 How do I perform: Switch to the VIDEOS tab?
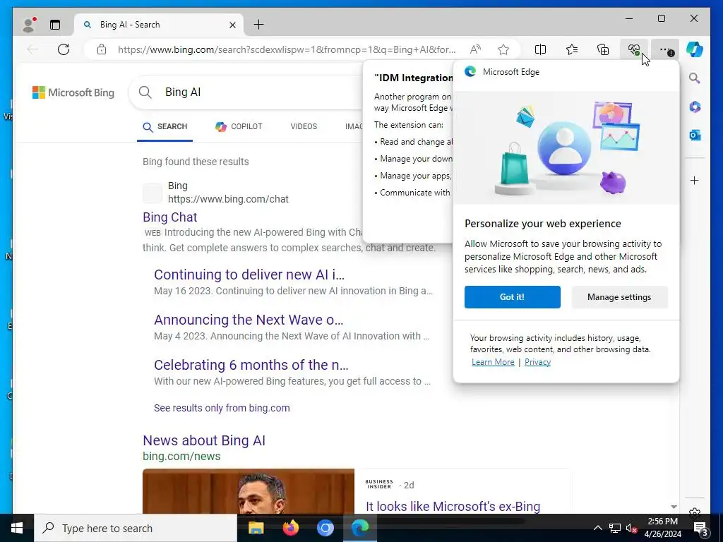point(304,126)
